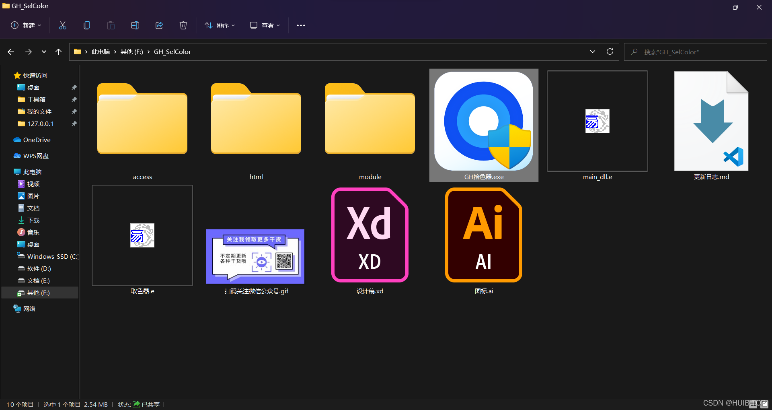Open 软件 (D:) drive in sidebar
This screenshot has height=410, width=772.
pyautogui.click(x=39, y=268)
